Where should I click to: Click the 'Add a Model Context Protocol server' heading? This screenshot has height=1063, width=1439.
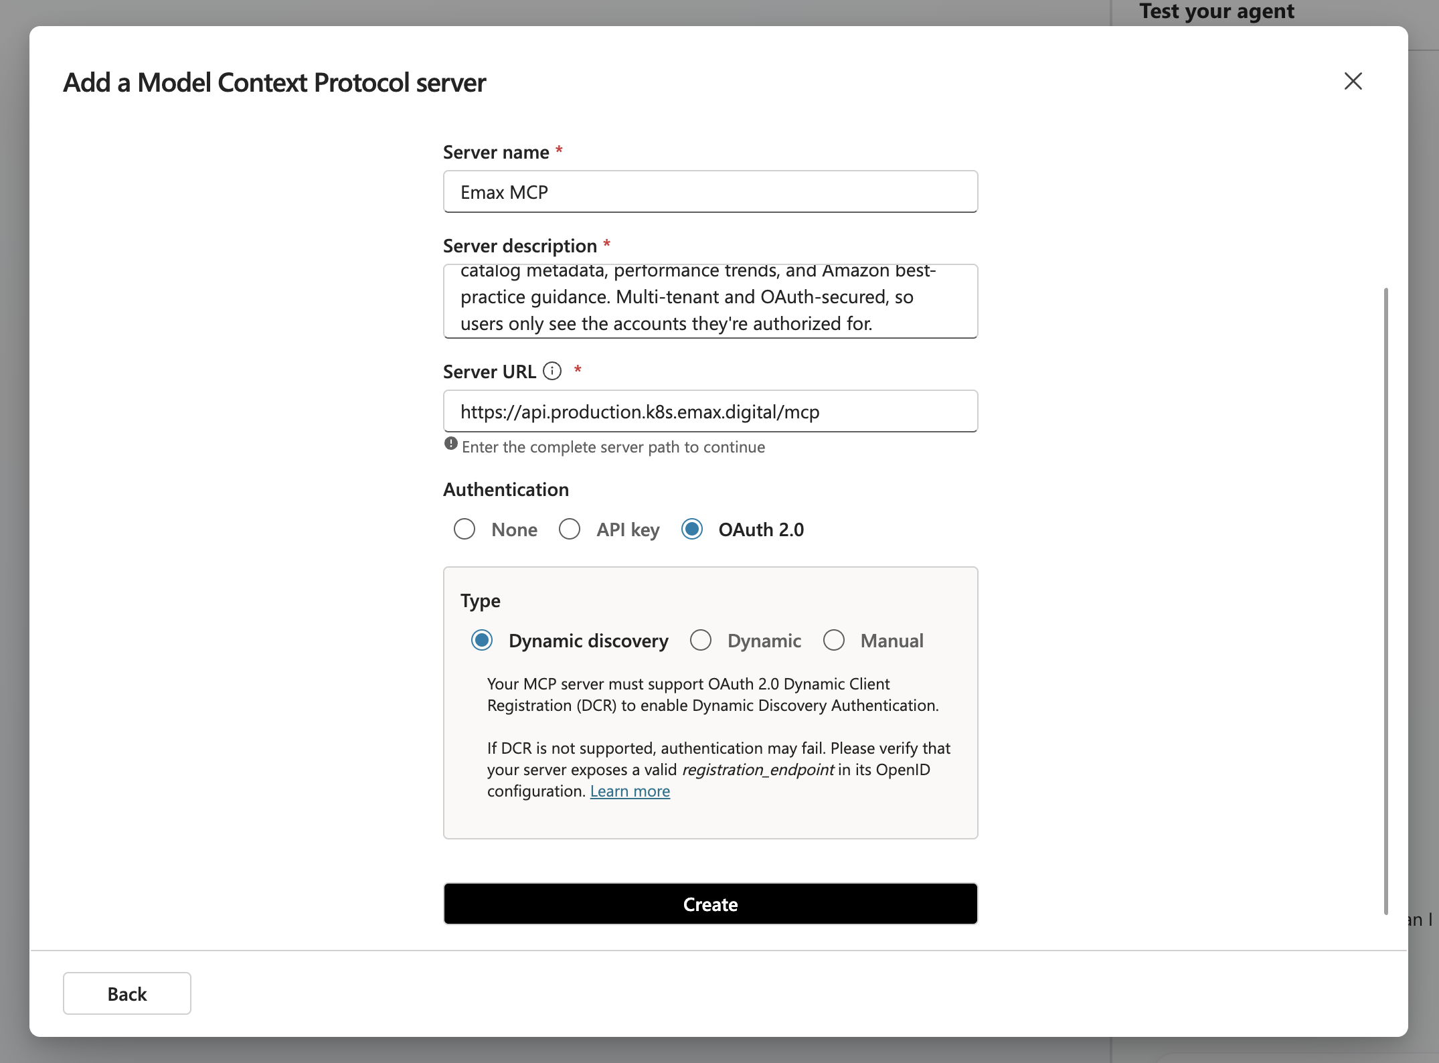coord(274,83)
